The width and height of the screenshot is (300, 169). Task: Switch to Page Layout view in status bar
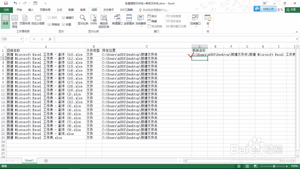247,166
